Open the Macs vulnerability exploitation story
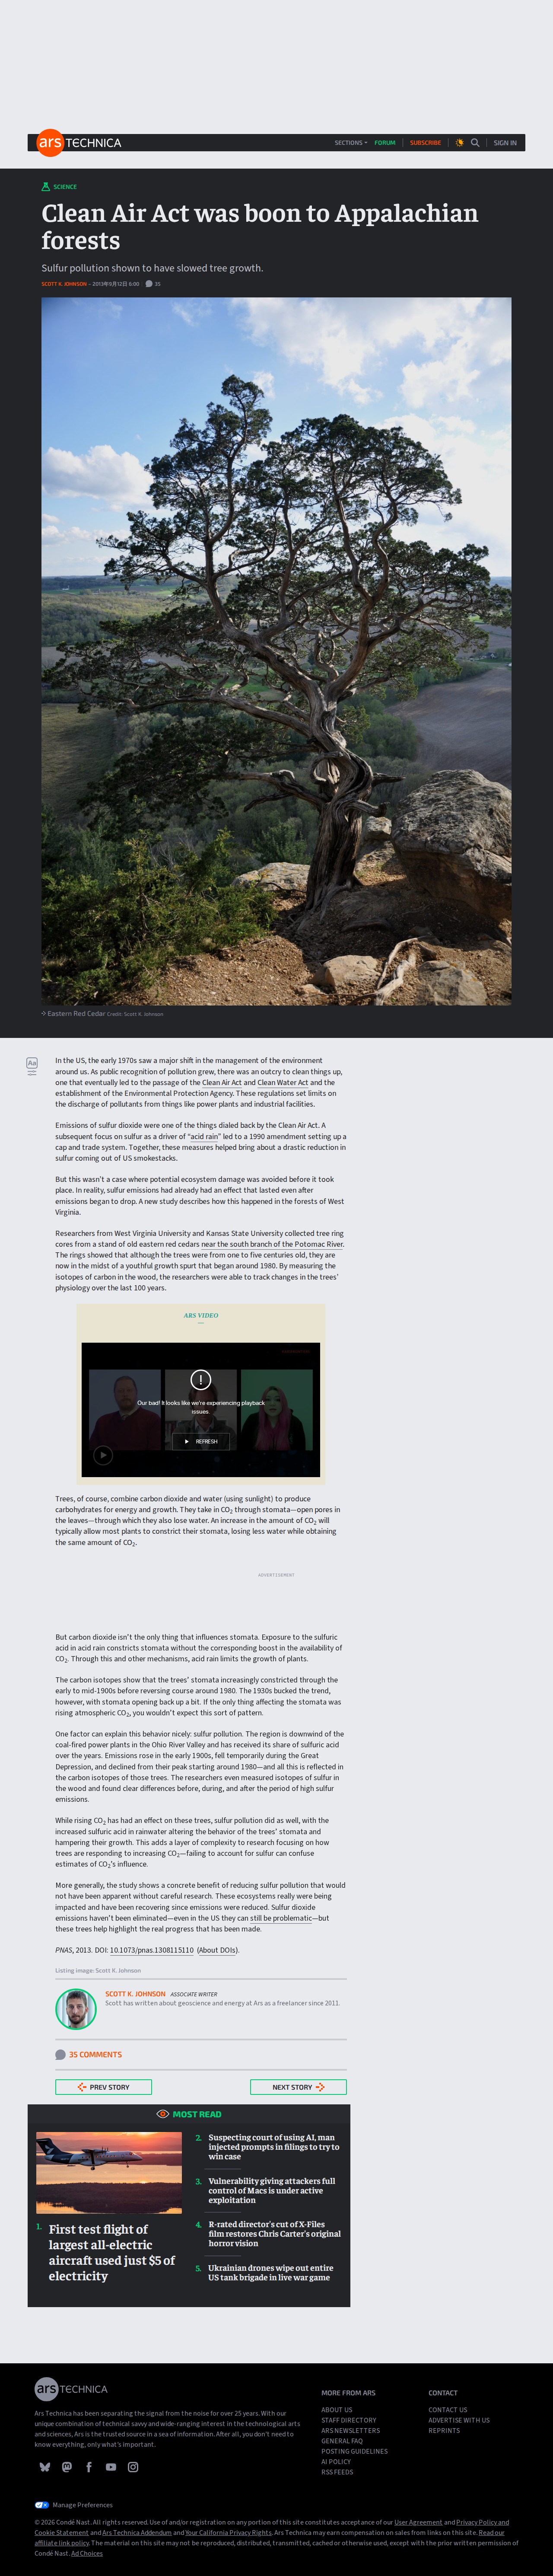This screenshot has height=2576, width=553. pyautogui.click(x=272, y=2190)
